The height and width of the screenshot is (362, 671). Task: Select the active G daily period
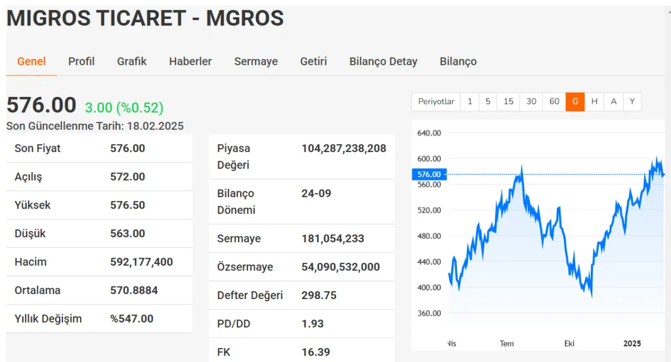[x=575, y=102]
